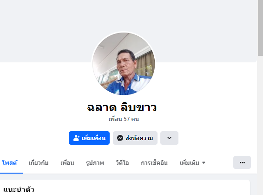Click the Messenger icon on ส่งข้อความ button
The width and height of the screenshot is (263, 195).
click(120, 138)
